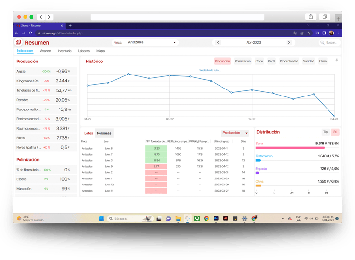Click the taskbar weather widget
The image size is (355, 260).
click(30, 219)
